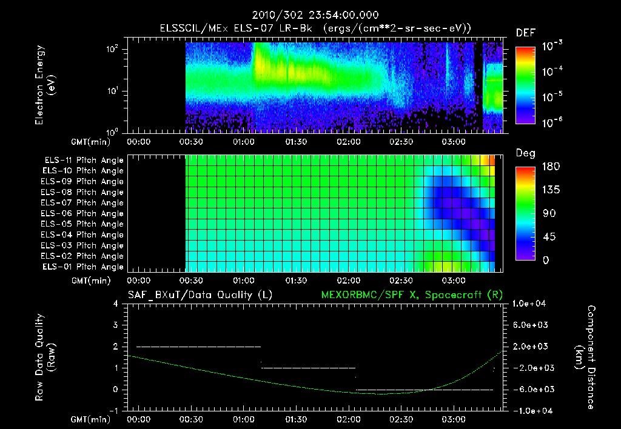Image resolution: width=621 pixels, height=429 pixels.
Task: Select the ELS-06 Pitch Angle row label
Action: [82, 213]
